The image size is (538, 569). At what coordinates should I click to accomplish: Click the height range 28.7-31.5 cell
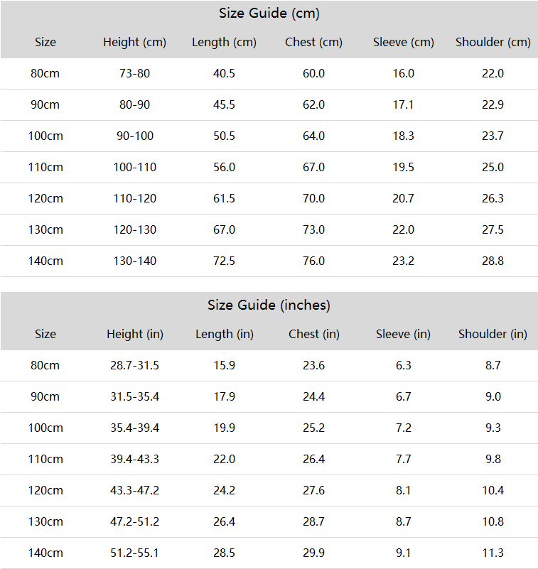[135, 365]
